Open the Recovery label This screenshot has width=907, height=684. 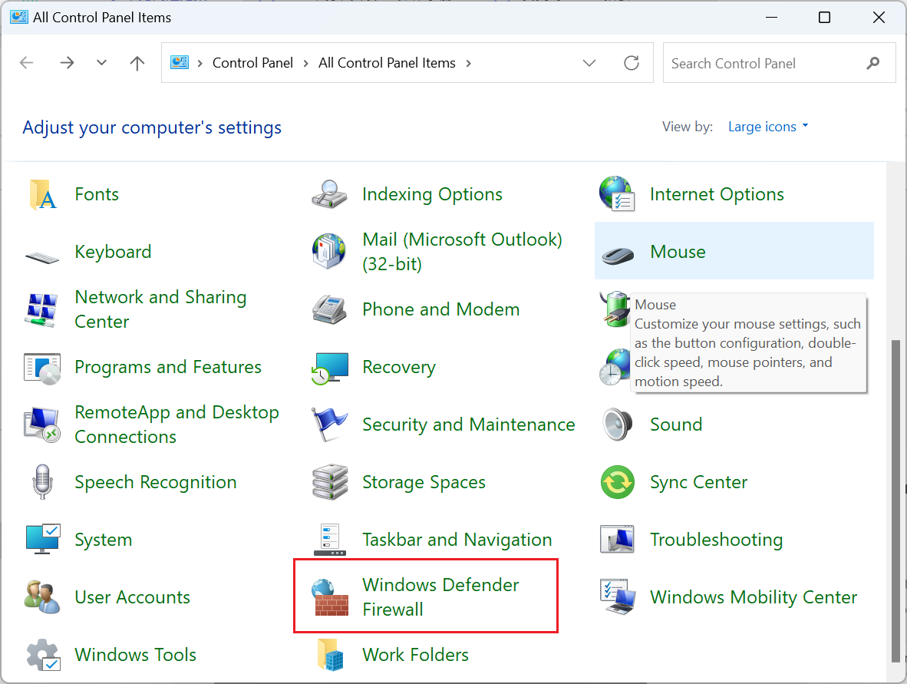pyautogui.click(x=399, y=367)
